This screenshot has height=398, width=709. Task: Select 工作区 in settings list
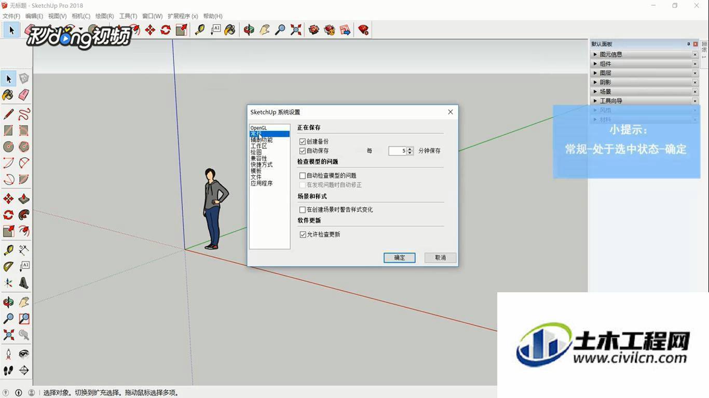point(259,146)
